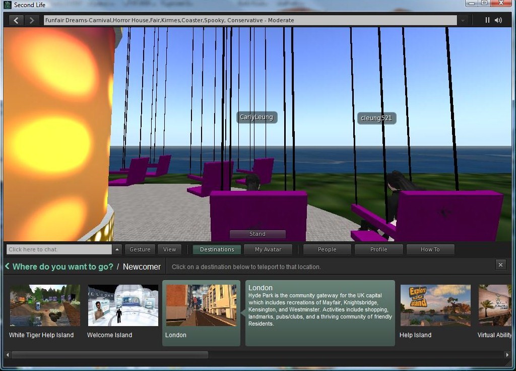The image size is (516, 371).
Task: Mute sound using the speaker icon
Action: (x=498, y=20)
